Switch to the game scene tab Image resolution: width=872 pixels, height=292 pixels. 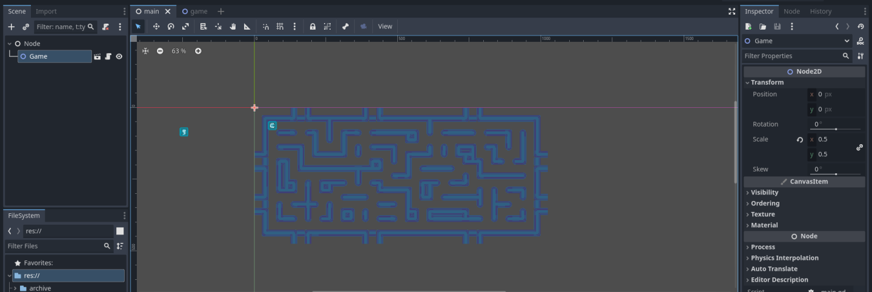point(194,12)
